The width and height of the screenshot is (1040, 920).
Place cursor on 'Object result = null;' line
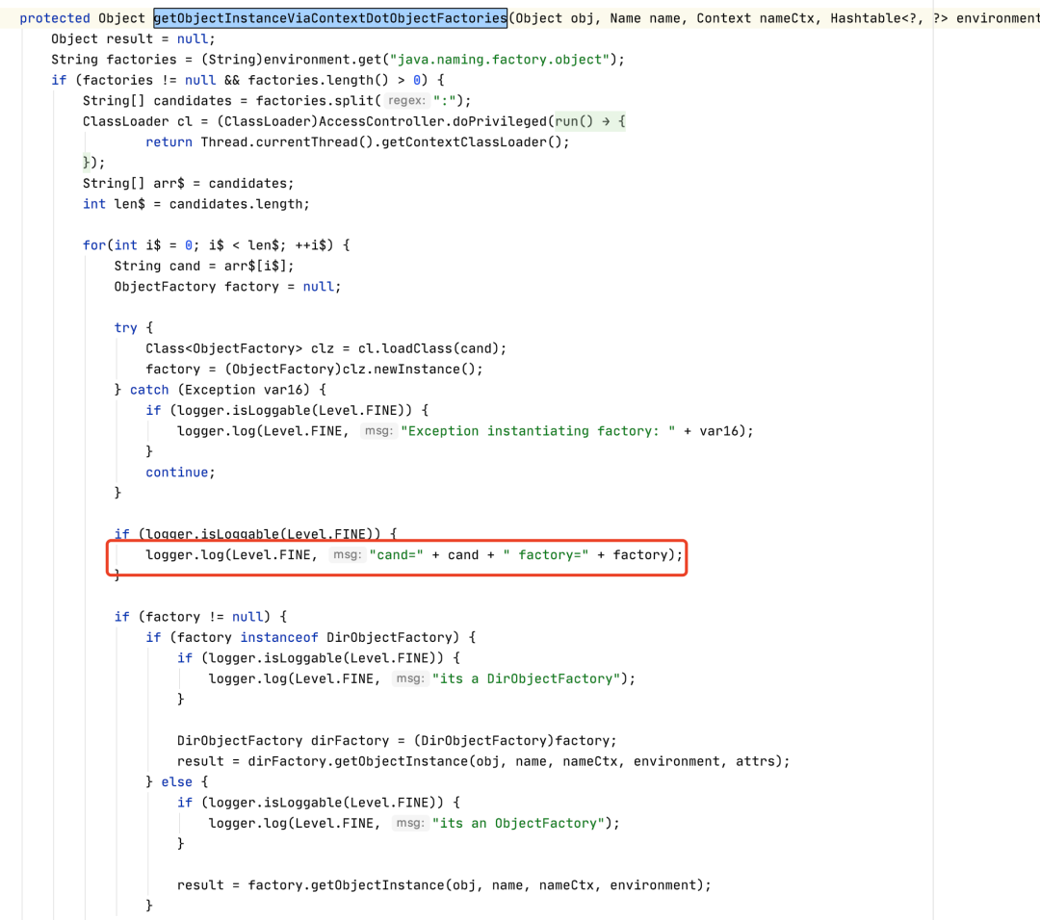click(133, 39)
